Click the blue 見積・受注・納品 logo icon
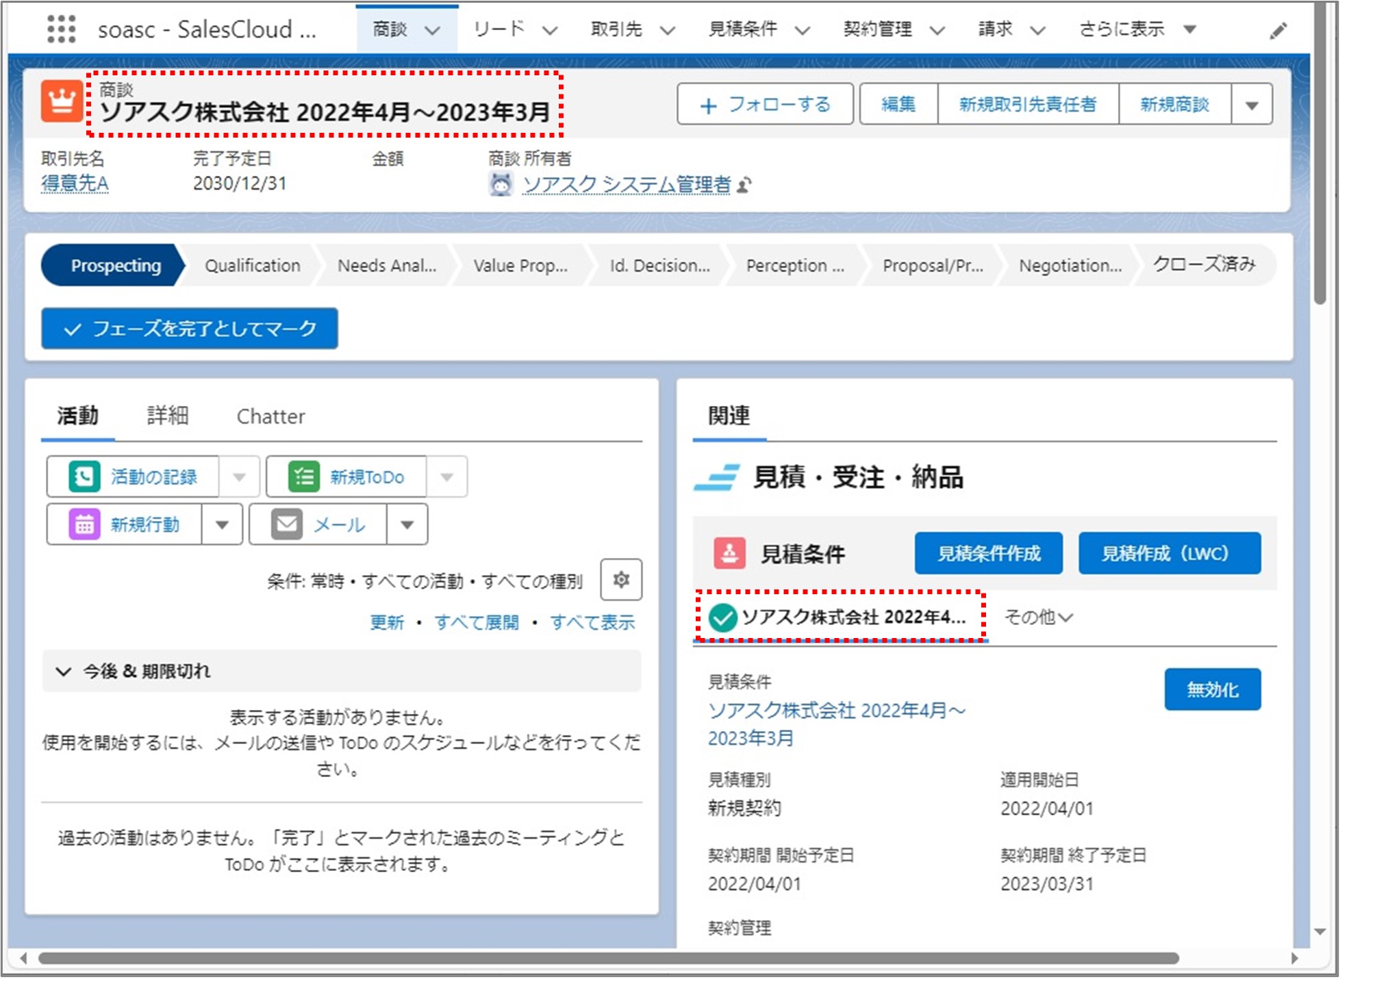 pos(717,477)
